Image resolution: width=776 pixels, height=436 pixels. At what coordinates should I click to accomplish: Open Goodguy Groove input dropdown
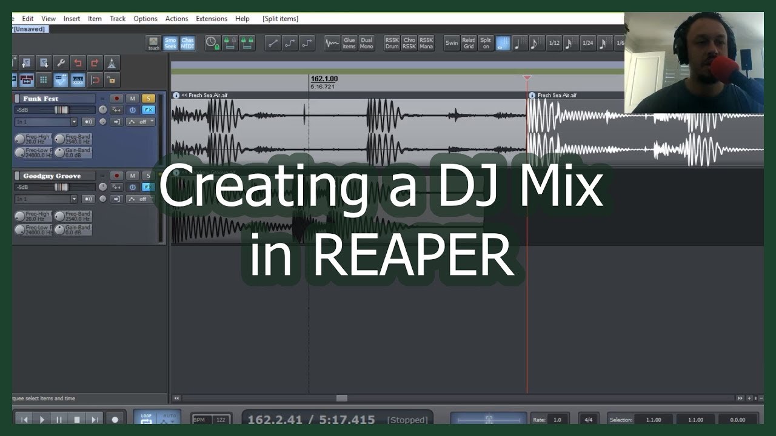pyautogui.click(x=47, y=199)
